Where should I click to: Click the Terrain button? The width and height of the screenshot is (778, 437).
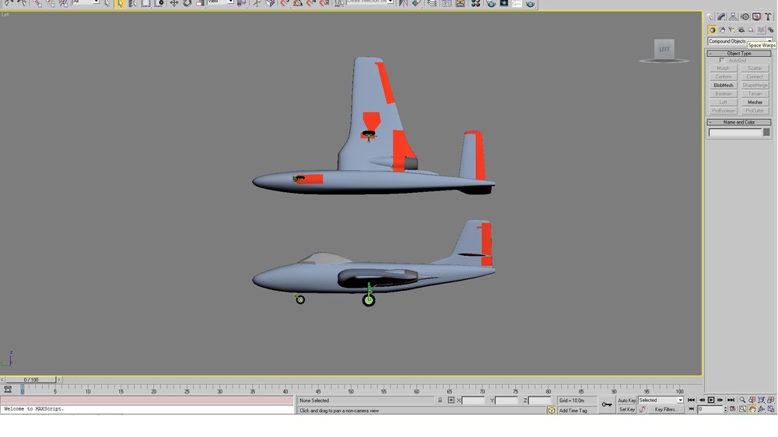(755, 94)
